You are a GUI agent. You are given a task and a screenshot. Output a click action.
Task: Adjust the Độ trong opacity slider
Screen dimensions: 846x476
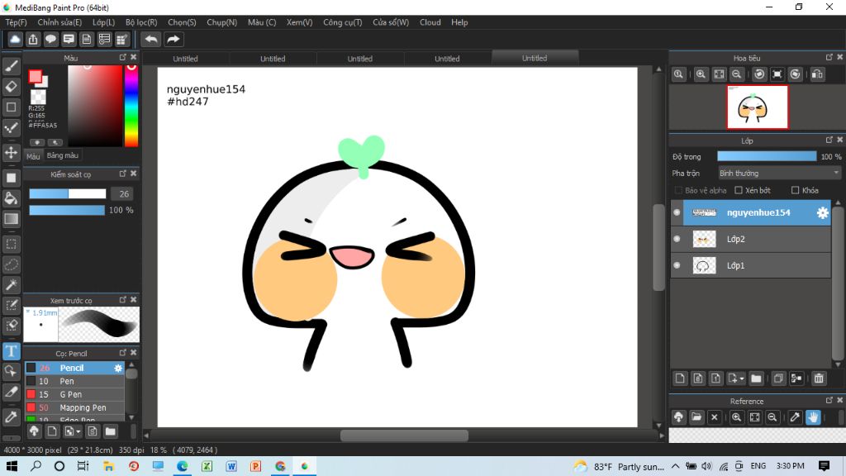(767, 156)
